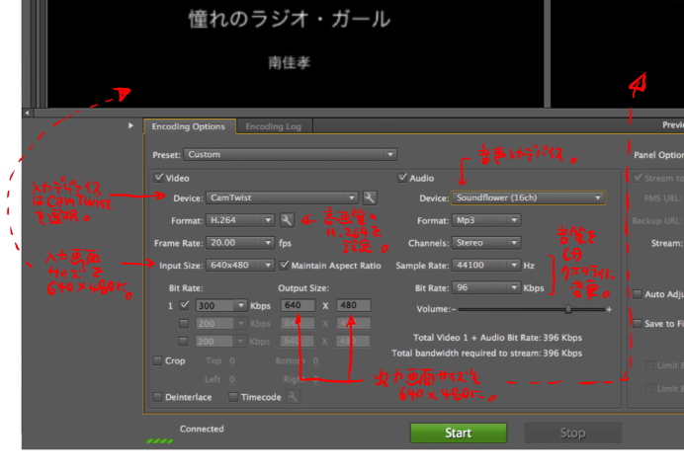Open the Channels Stereo dropdown
This screenshot has height=474, width=684.
pyautogui.click(x=486, y=243)
